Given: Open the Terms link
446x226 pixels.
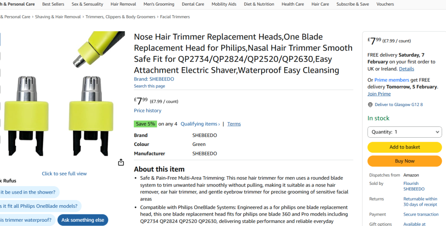Looking at the screenshot, I should [234, 124].
